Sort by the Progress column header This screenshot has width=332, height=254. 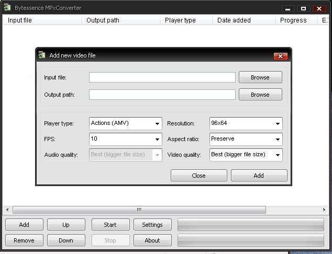click(x=296, y=20)
